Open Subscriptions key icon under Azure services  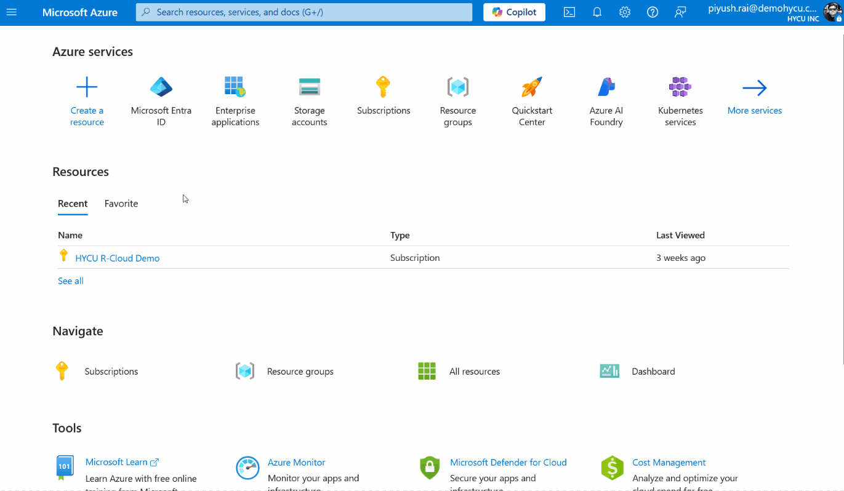(383, 87)
